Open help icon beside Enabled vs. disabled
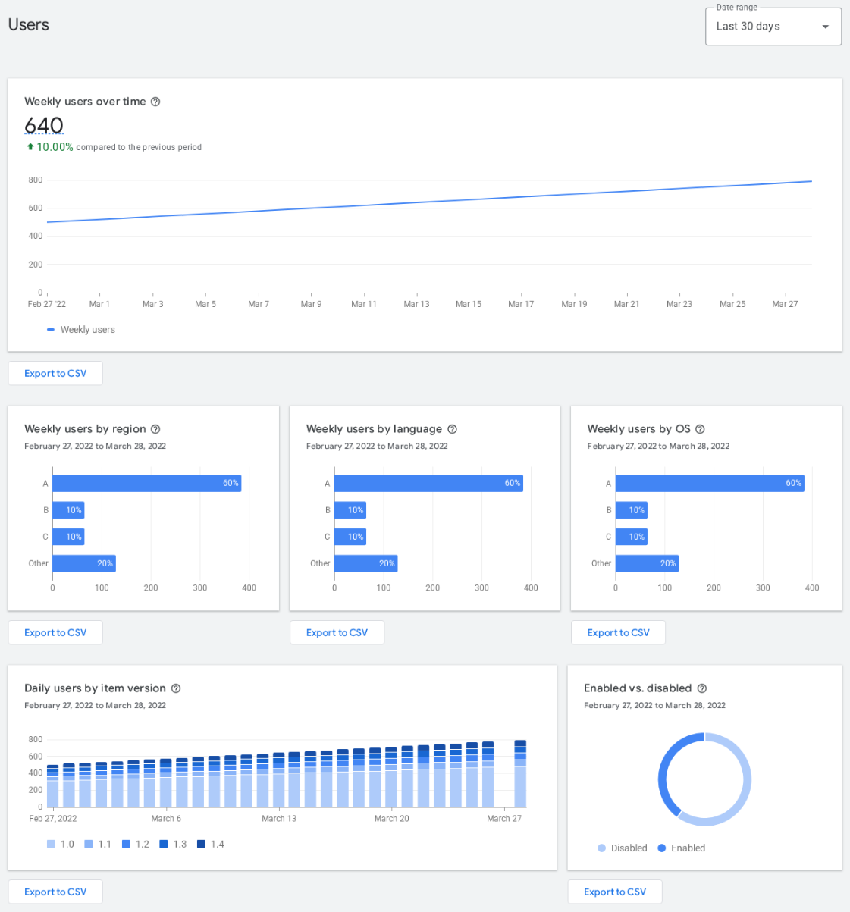Screen dimensions: 850x912 (x=702, y=688)
